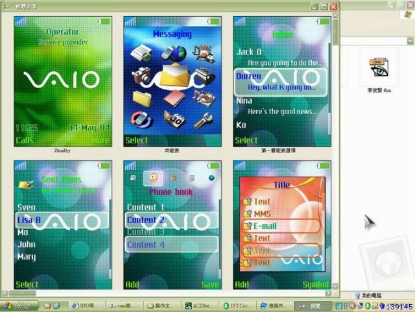The image size is (415, 312).
Task: Click the wrench settings icon in menu preview
Action: pos(203,121)
